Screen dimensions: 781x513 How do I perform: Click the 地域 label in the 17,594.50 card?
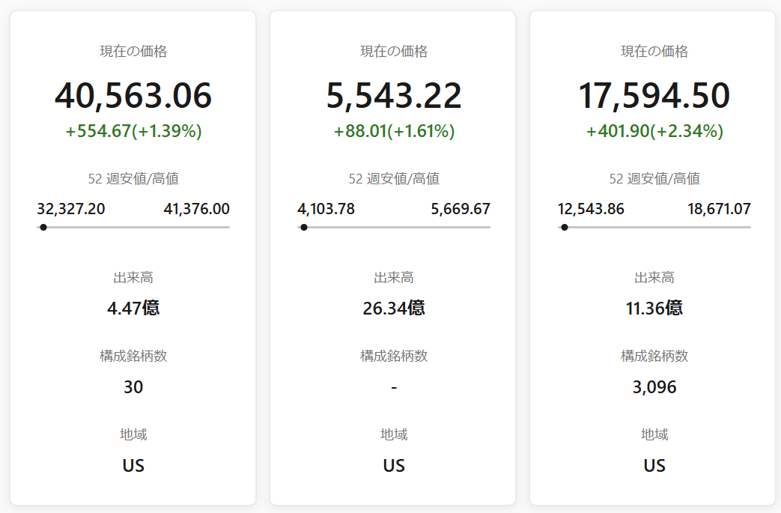pyautogui.click(x=654, y=435)
